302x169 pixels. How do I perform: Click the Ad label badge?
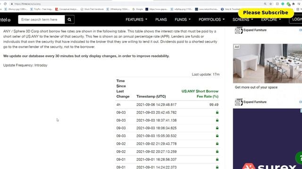(x=237, y=47)
